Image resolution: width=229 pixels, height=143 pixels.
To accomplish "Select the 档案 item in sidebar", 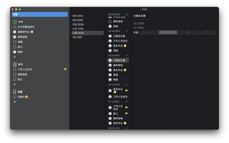I will (x=40, y=14).
